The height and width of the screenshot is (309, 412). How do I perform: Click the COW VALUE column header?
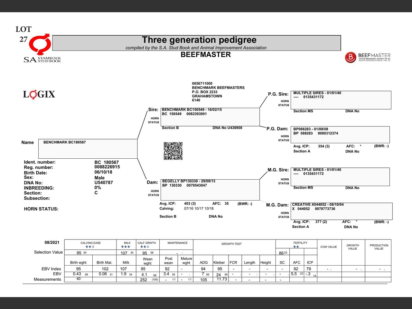pos(329,247)
